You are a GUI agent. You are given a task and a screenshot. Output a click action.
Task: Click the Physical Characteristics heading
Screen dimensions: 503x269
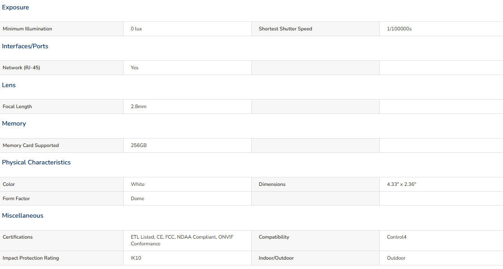pyautogui.click(x=36, y=163)
